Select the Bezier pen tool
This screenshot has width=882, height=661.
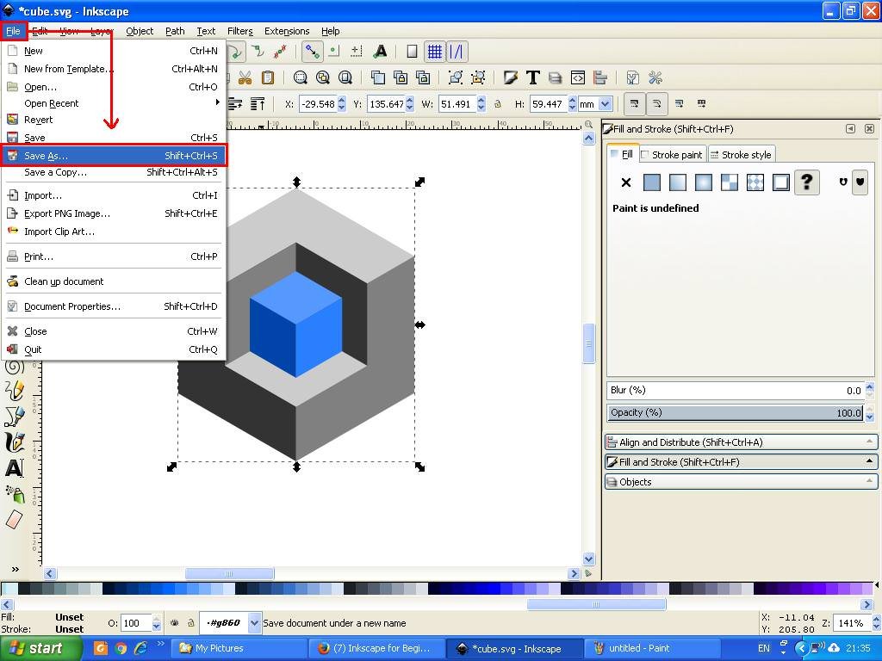[15, 416]
